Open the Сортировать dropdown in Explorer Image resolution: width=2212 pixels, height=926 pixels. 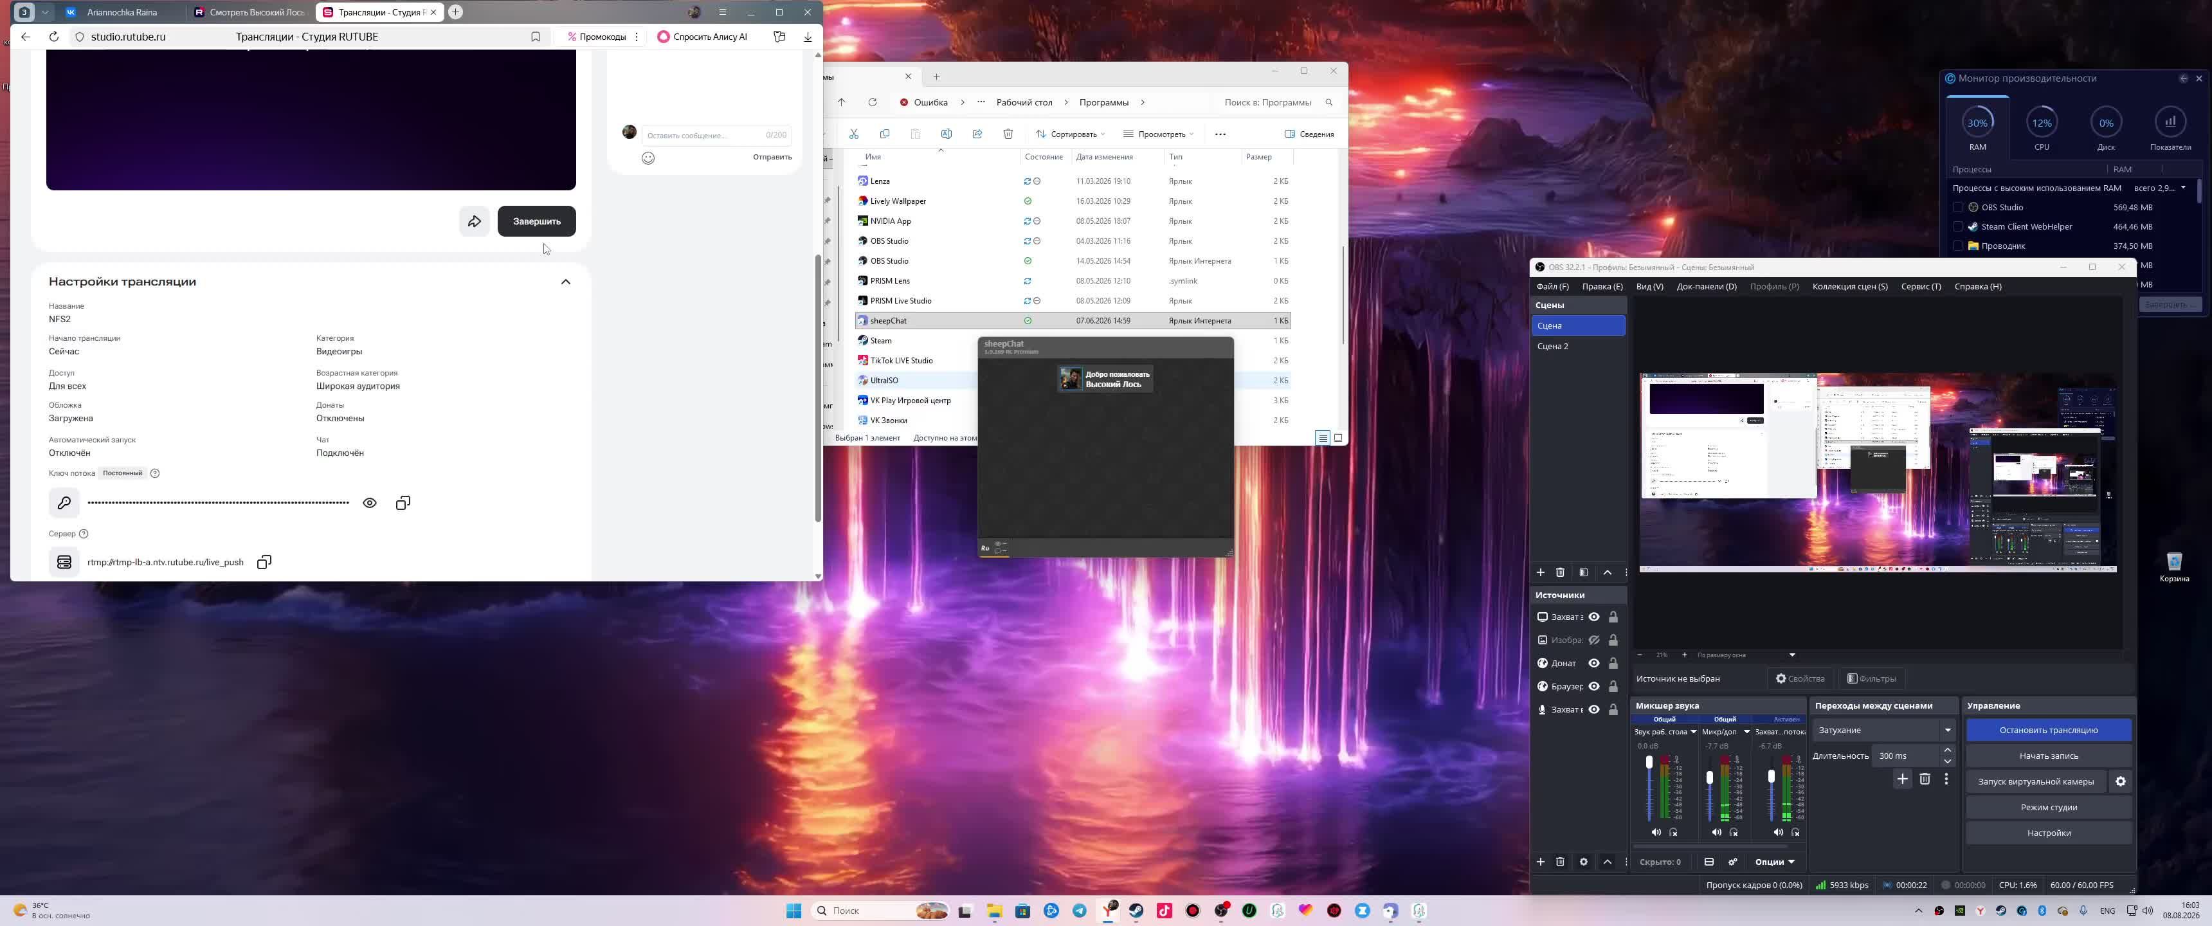pyautogui.click(x=1070, y=134)
